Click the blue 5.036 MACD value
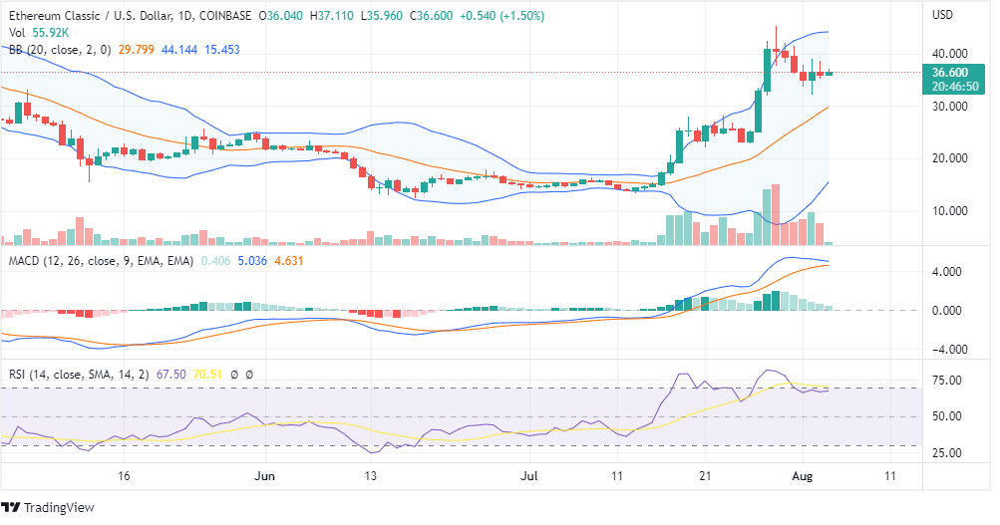The width and height of the screenshot is (1000, 525). point(254,261)
